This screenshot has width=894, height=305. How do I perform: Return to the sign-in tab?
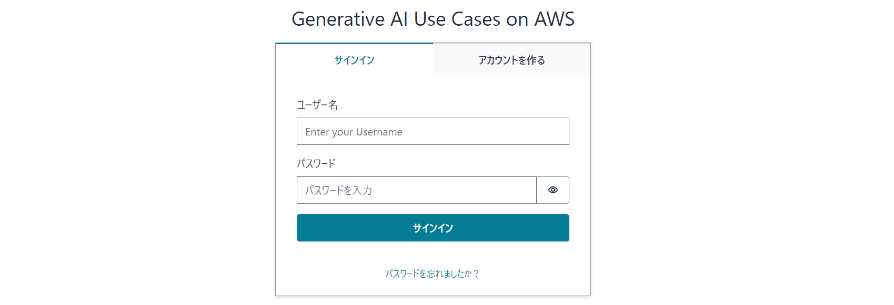(x=353, y=60)
